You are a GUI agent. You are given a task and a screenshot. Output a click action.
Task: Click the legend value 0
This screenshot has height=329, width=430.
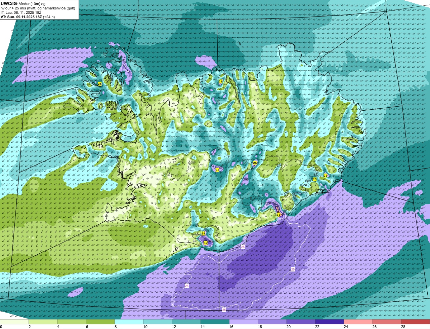1,327
